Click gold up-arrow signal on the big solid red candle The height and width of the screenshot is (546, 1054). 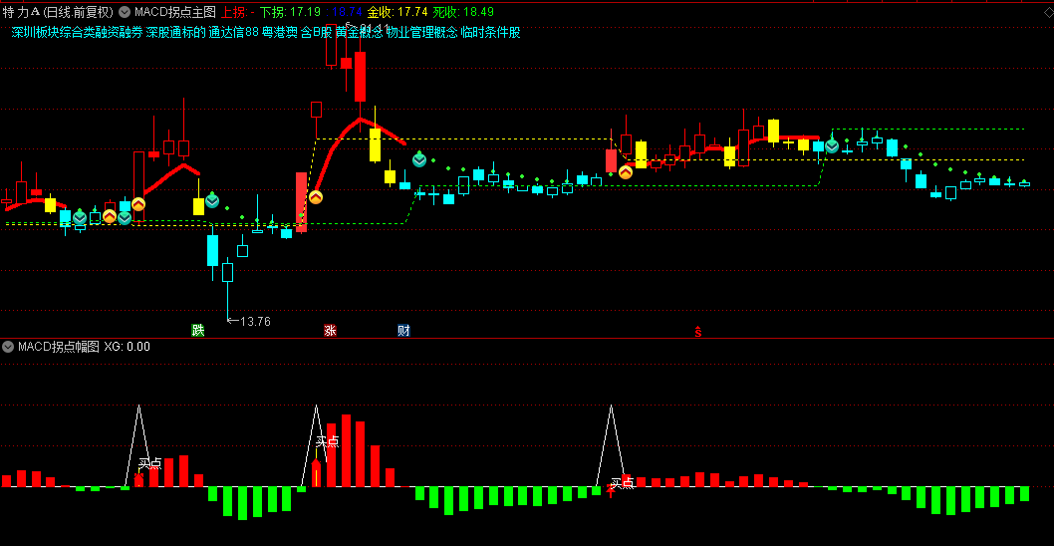pos(315,197)
